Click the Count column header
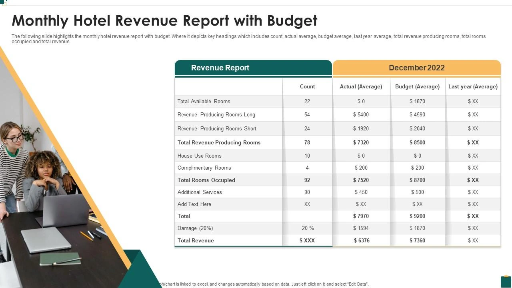Screen dimensions: 512x288 [307, 86]
